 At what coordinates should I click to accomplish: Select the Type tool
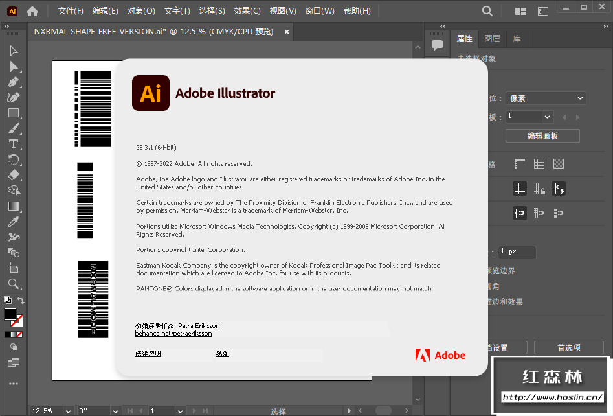click(x=14, y=144)
